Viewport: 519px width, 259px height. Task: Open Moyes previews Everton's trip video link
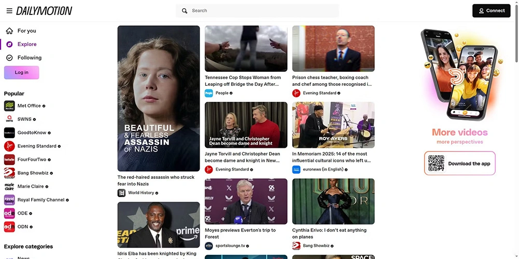coord(240,234)
